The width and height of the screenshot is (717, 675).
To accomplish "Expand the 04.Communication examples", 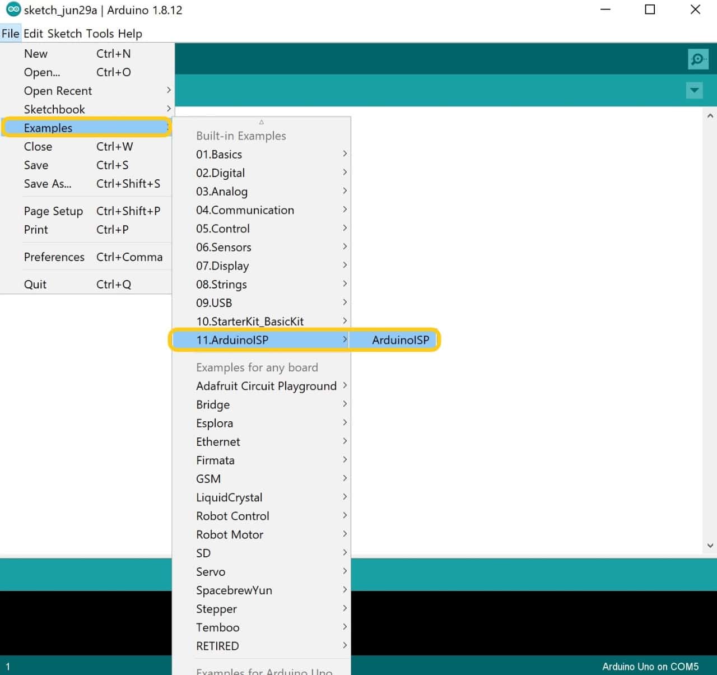I will pos(262,210).
